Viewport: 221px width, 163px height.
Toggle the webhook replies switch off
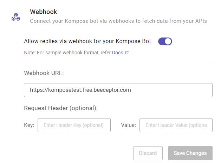tap(165, 41)
